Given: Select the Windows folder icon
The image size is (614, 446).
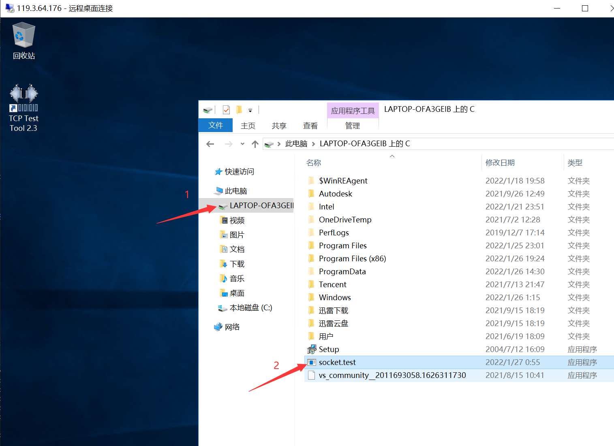Looking at the screenshot, I should pos(311,297).
